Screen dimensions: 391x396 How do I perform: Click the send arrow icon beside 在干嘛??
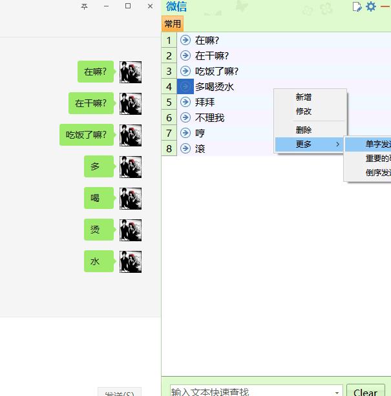click(185, 55)
